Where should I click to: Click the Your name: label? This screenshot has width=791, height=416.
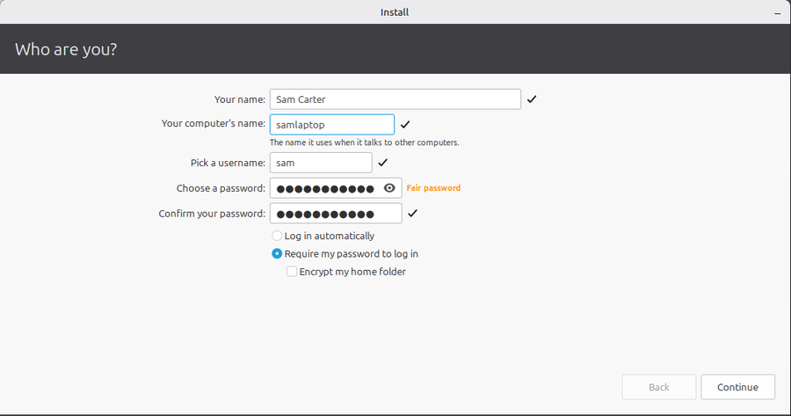[x=240, y=99]
